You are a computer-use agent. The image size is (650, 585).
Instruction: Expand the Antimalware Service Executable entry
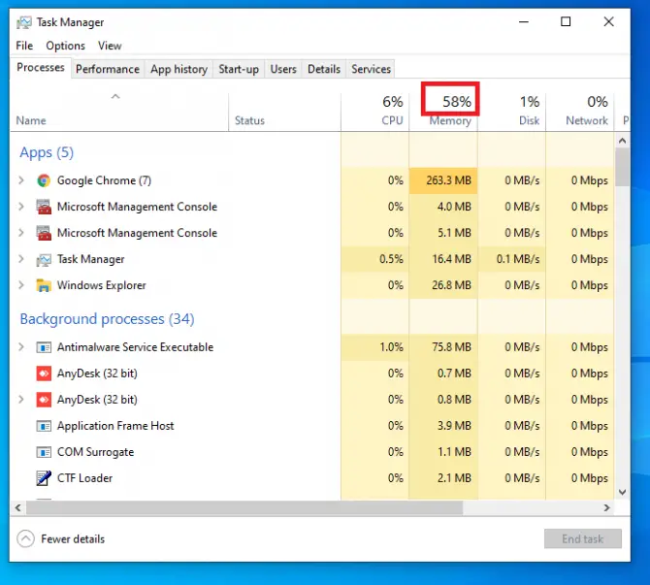tap(22, 347)
